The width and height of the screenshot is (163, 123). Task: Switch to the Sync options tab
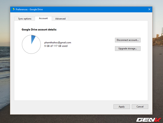click(x=25, y=19)
